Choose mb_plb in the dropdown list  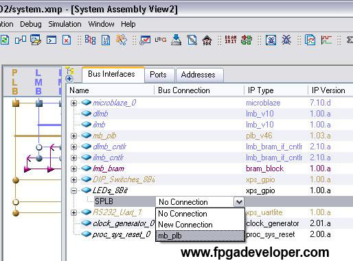pos(200,236)
